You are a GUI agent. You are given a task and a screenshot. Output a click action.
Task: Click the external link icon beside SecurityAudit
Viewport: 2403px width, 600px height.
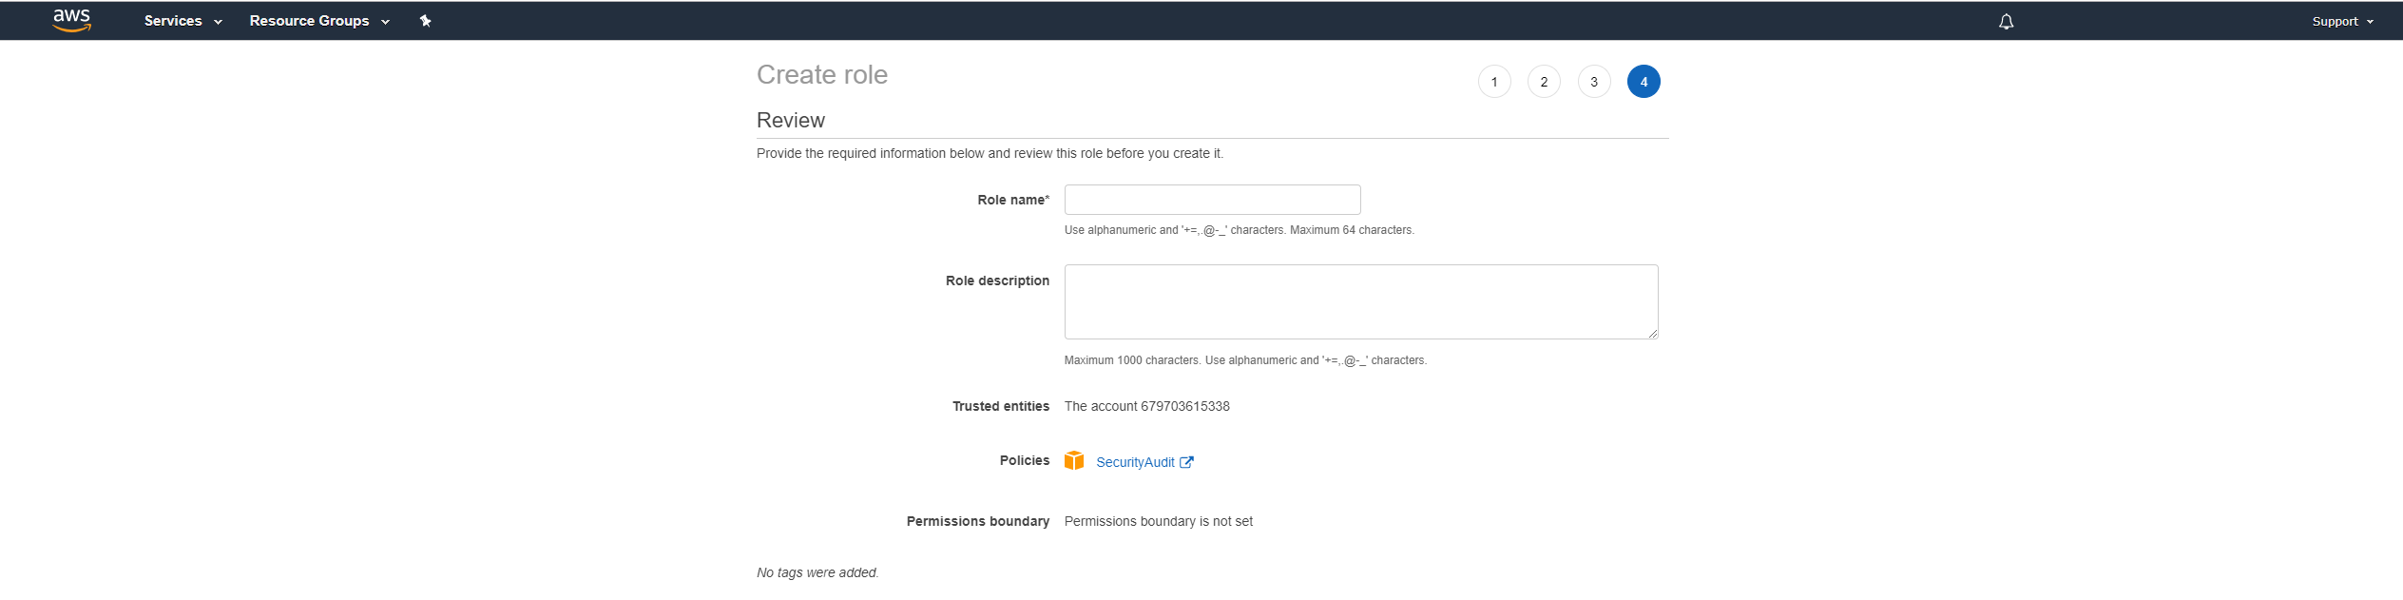(x=1186, y=462)
